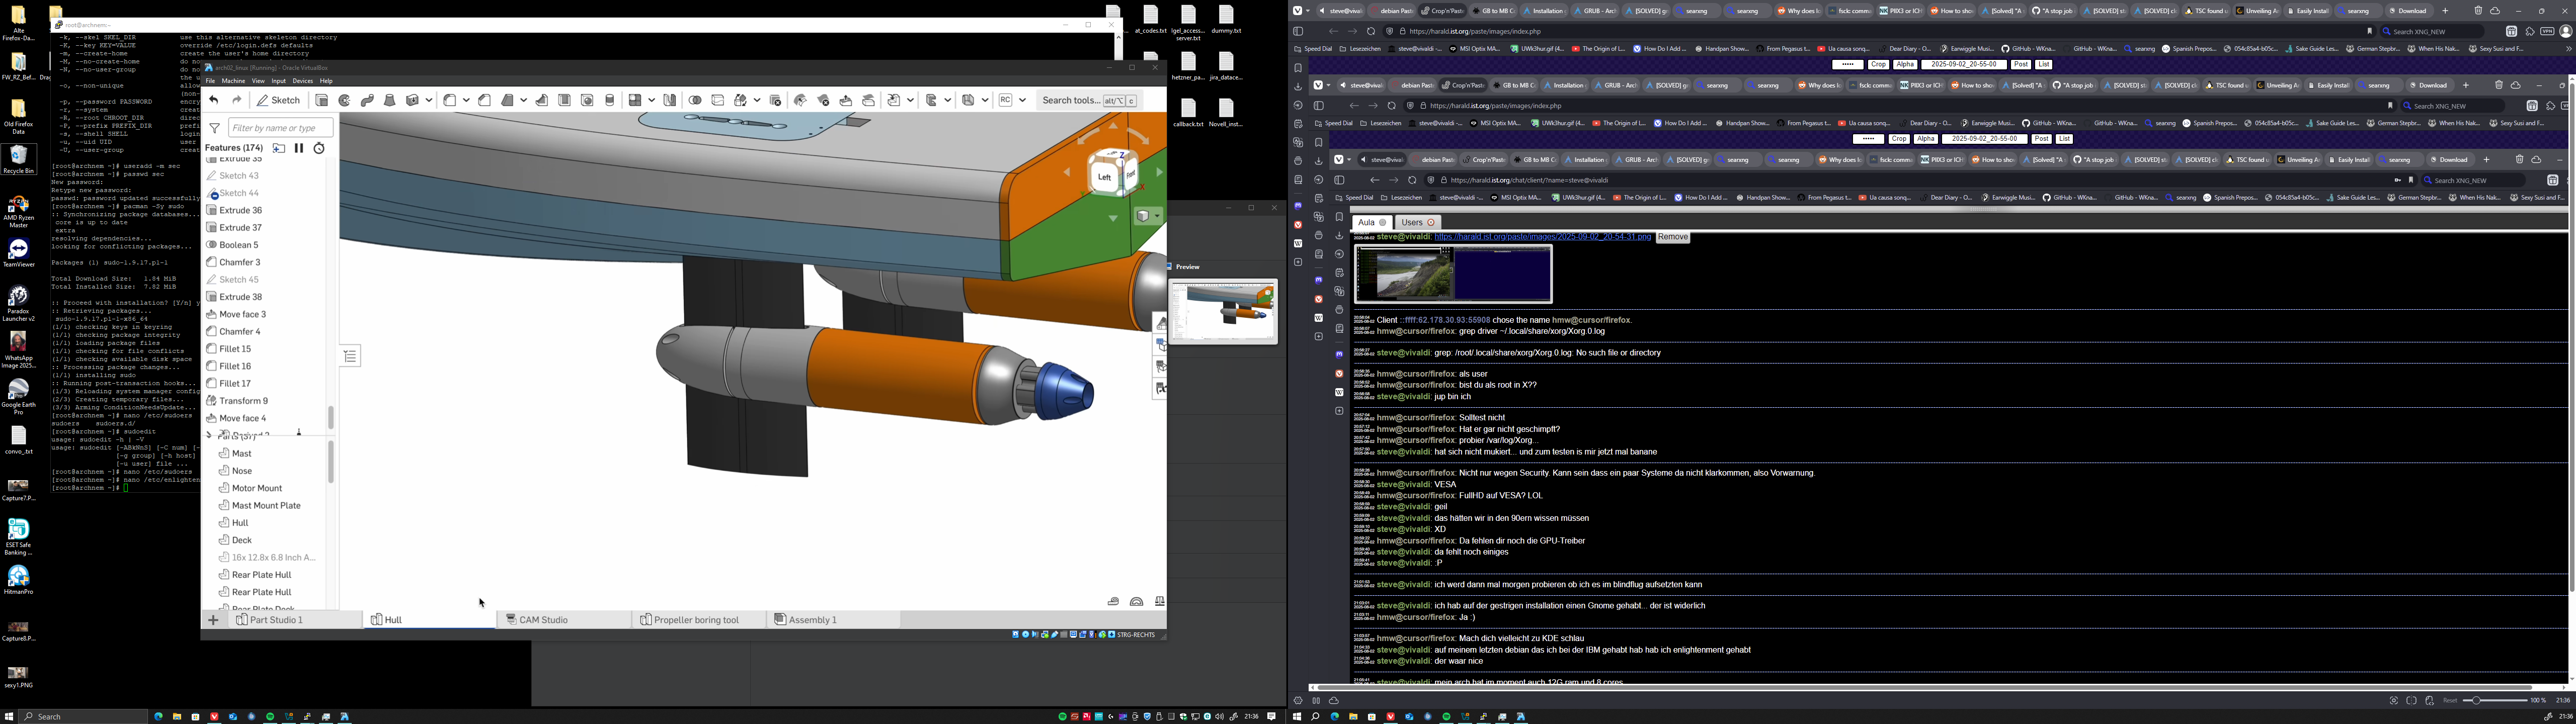Select the Hole tool icon
Image resolution: width=2576 pixels, height=724 pixels.
point(587,100)
